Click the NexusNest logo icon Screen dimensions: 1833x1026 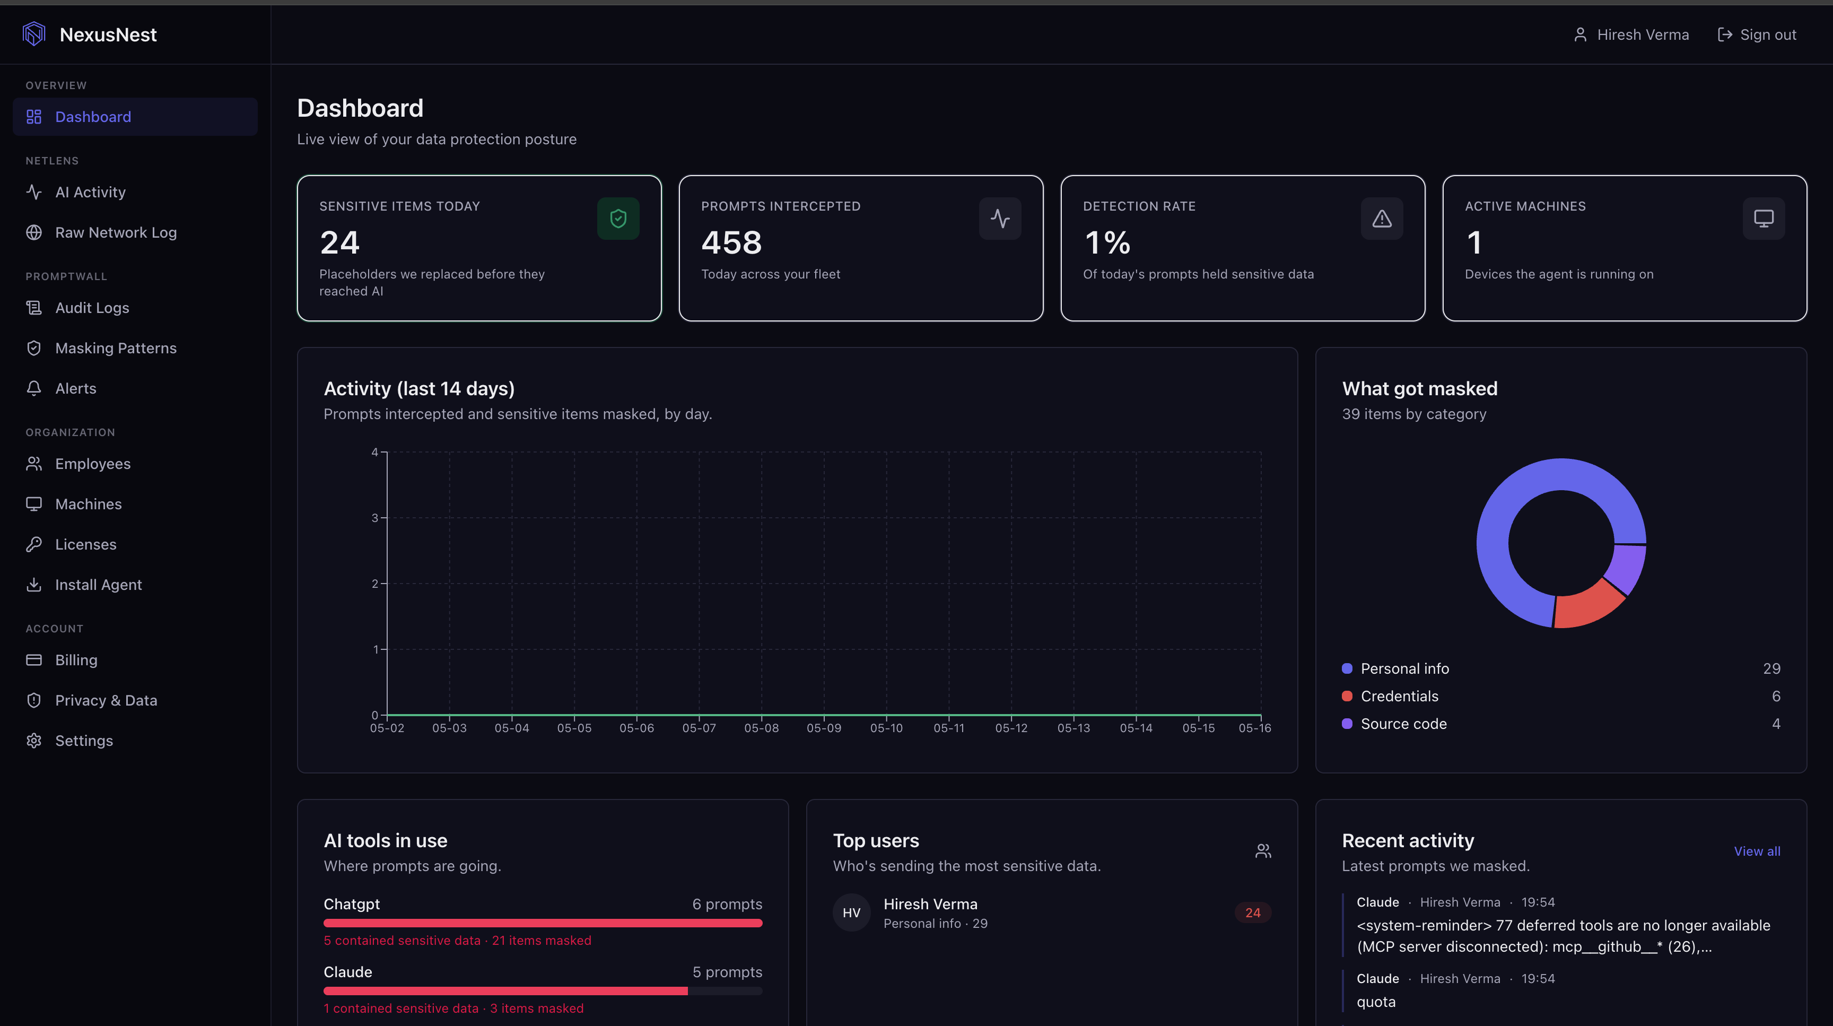(34, 34)
